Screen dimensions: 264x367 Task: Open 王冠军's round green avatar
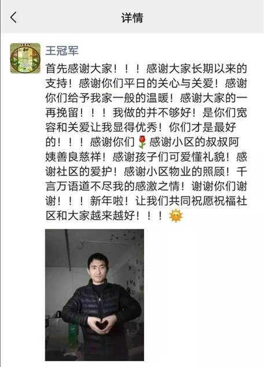click(x=25, y=58)
